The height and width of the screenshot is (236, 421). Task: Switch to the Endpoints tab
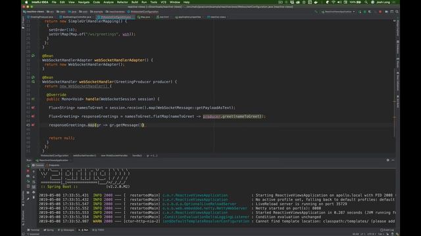[53, 165]
